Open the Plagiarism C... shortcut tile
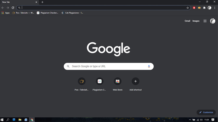The height and width of the screenshot is (122, 218). click(100, 84)
